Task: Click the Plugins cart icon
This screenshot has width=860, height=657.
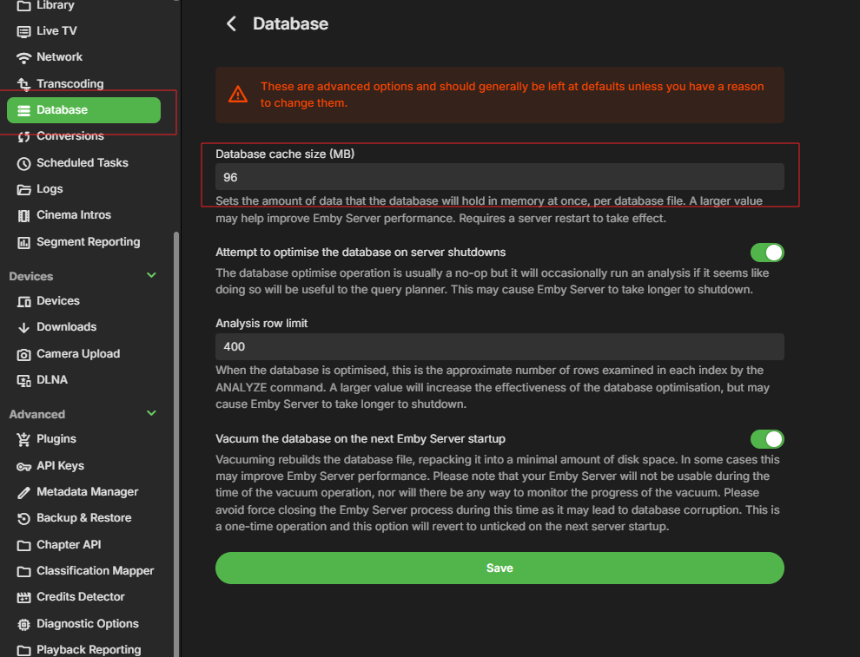Action: click(x=24, y=439)
